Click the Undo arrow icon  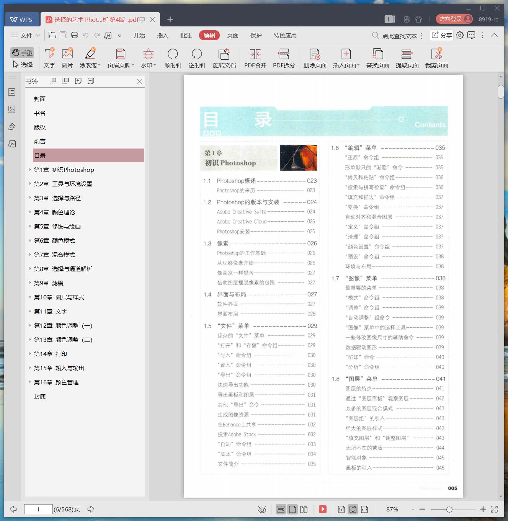coord(86,35)
